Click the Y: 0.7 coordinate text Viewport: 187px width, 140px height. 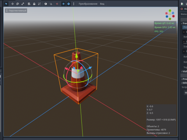150,110
